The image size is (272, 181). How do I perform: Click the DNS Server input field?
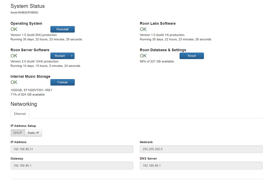click(x=201, y=166)
